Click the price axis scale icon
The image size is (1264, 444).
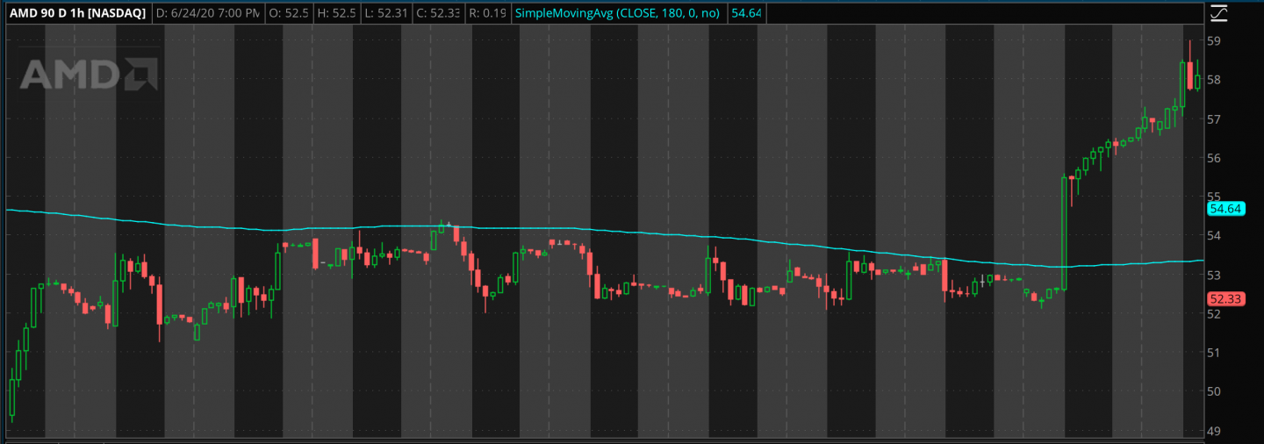pos(1218,12)
